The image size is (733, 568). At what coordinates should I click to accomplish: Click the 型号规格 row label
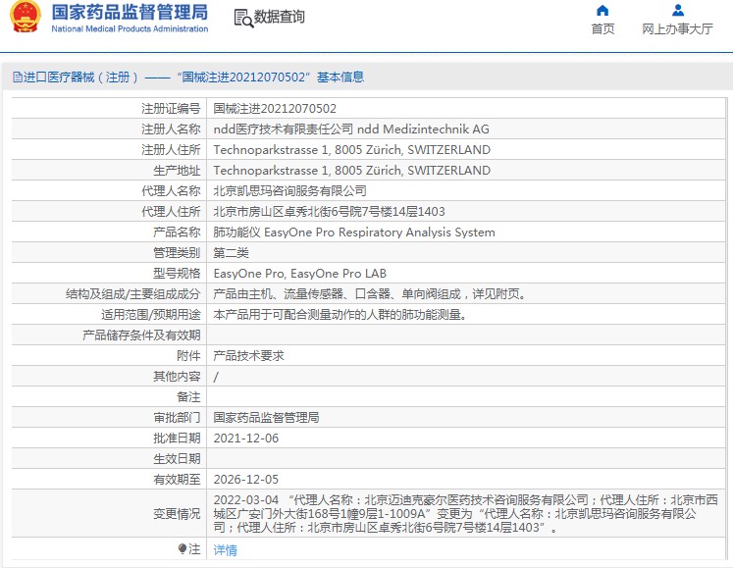pyautogui.click(x=177, y=274)
